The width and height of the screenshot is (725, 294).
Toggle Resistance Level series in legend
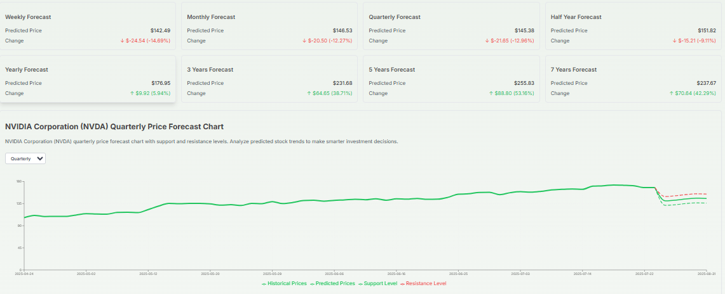coord(423,283)
